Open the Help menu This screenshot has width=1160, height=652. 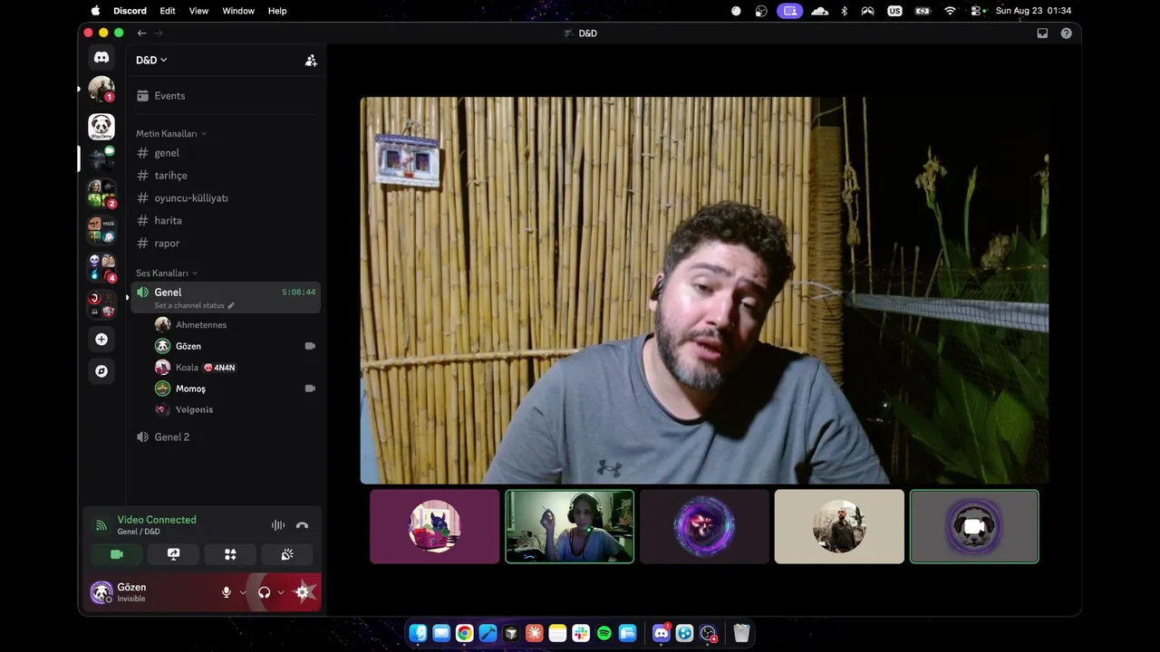(277, 11)
